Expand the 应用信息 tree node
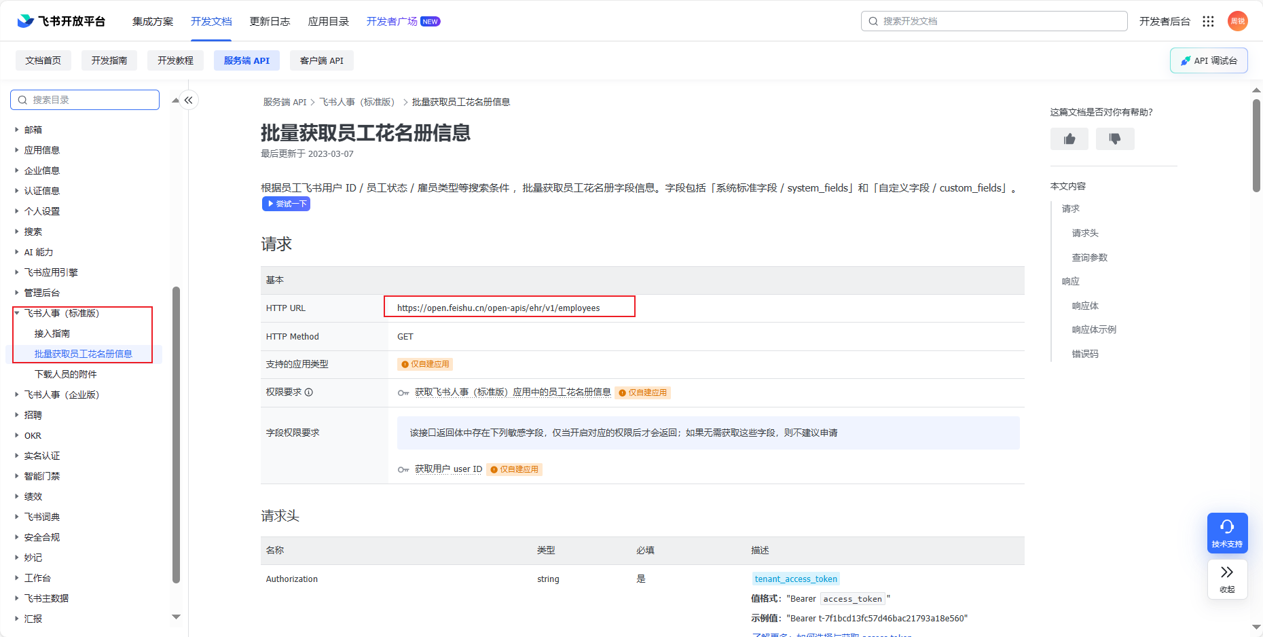1263x637 pixels. click(17, 149)
